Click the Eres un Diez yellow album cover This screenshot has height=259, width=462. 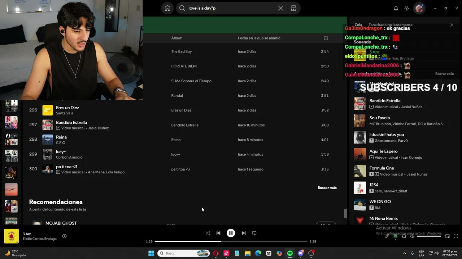[x=48, y=110]
